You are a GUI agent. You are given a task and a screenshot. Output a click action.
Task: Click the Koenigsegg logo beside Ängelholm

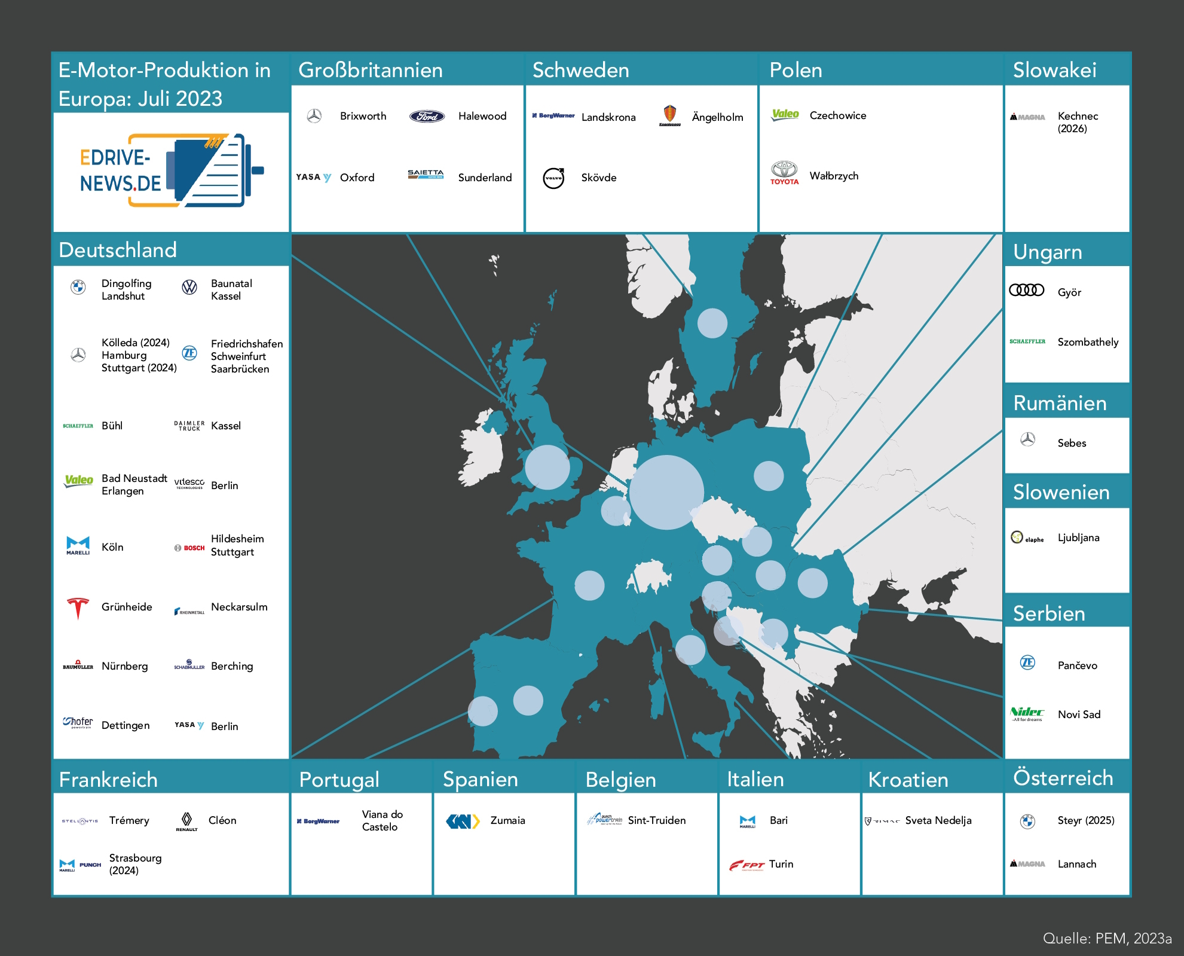(670, 115)
